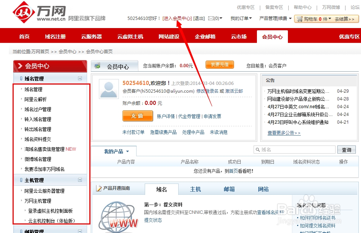Open 阿里云云服务器管理 in sidebar
361x233 pixels.
coord(44,191)
